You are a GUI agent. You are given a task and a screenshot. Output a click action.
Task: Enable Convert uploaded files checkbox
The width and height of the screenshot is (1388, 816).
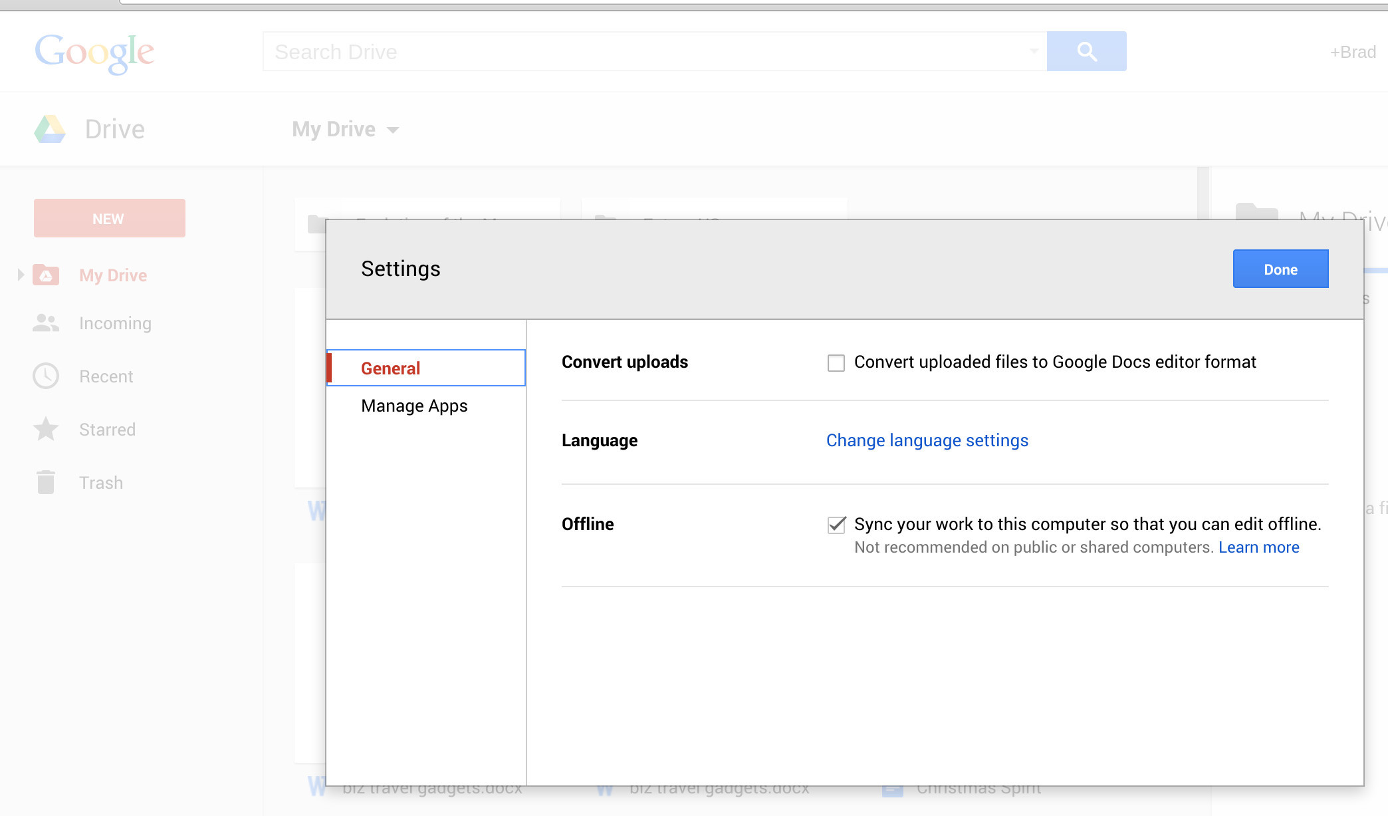pos(836,363)
